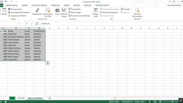This screenshot has width=183, height=103.
Task: Open the Macros button
Action: (x=5, y=11)
